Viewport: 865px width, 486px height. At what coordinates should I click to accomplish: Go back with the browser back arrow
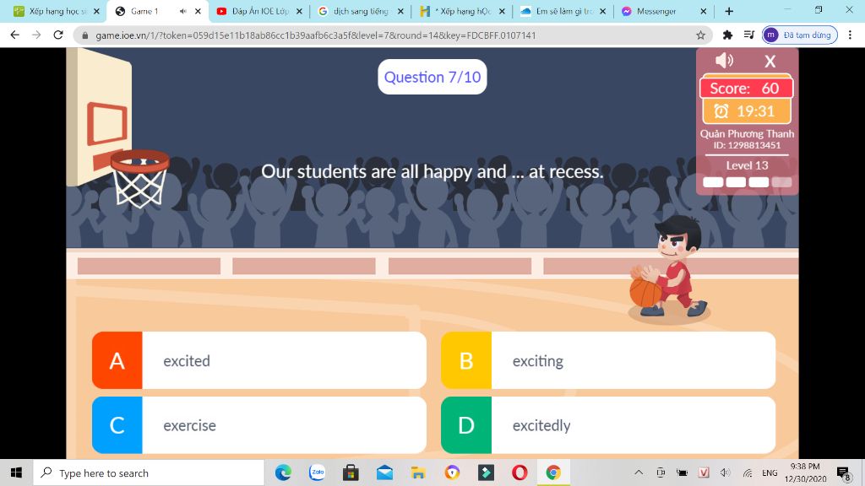15,35
